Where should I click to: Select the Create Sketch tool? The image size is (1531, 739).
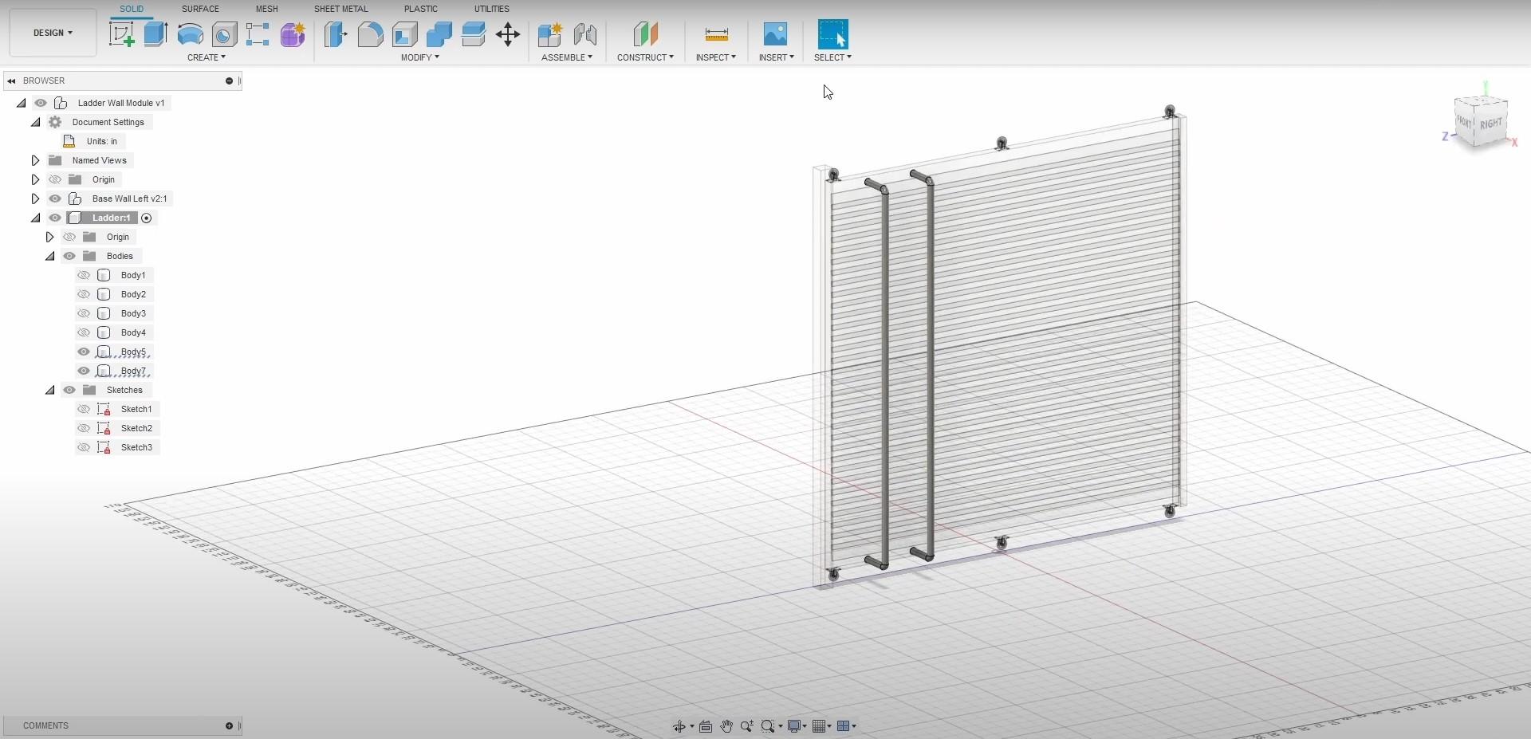tap(122, 34)
